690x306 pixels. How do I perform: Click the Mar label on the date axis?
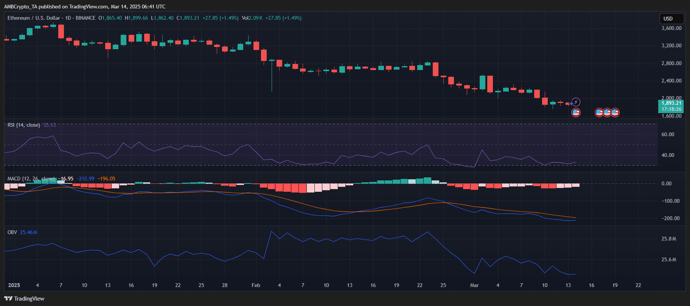[x=474, y=285]
